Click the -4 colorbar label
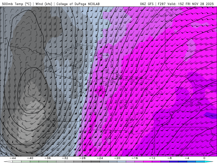Viewport: 217px width, 163px height. click(x=187, y=158)
